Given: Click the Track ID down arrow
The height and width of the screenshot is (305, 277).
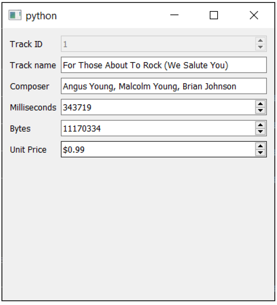Looking at the screenshot, I should tap(260, 47).
